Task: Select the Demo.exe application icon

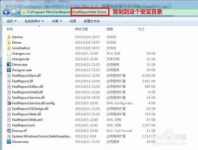Action: 9,64
